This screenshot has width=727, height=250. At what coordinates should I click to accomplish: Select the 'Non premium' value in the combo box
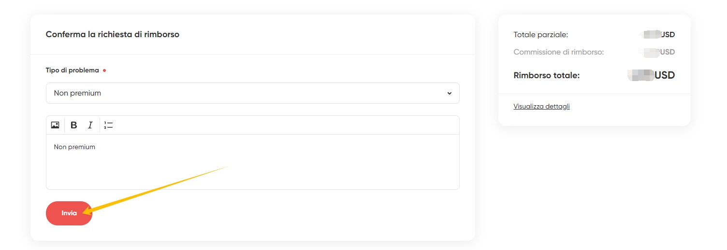coord(77,93)
